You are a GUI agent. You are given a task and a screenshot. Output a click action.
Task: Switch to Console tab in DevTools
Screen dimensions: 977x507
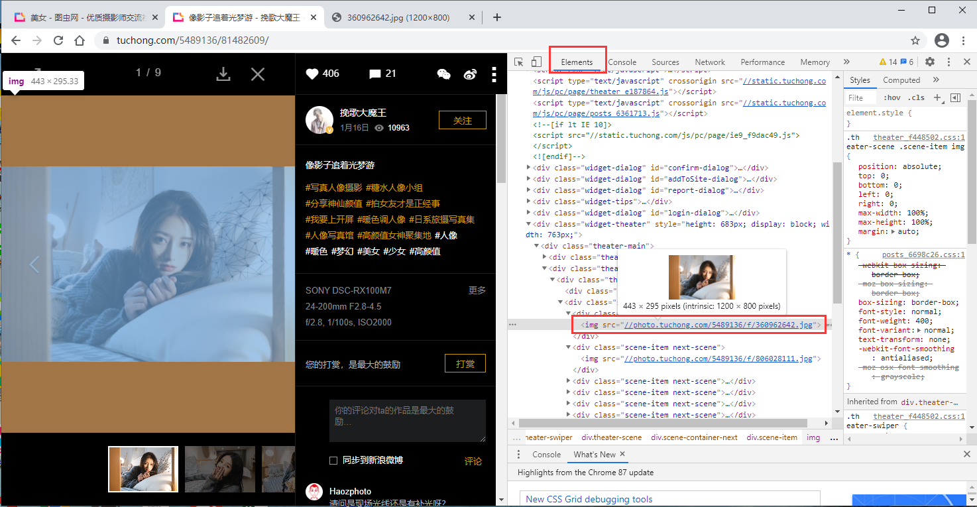(622, 62)
